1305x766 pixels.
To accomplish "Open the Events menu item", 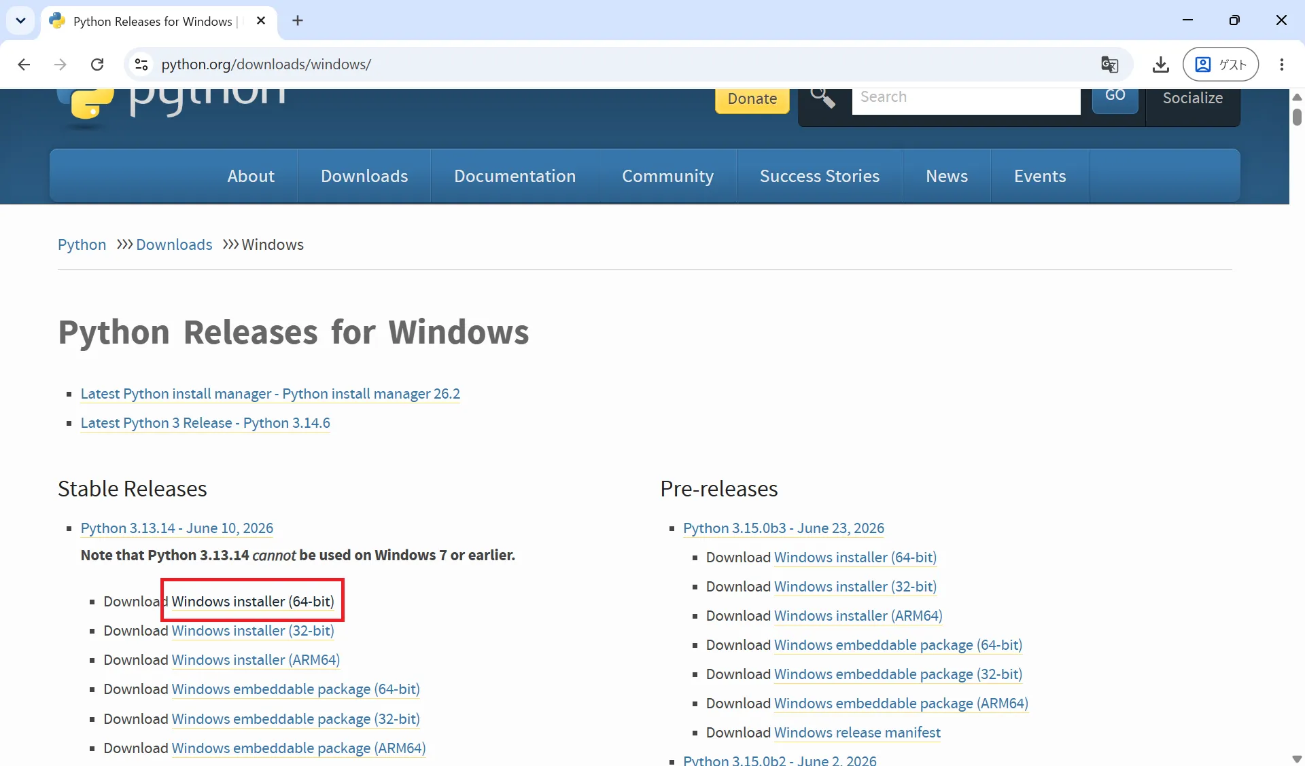I will pyautogui.click(x=1040, y=176).
